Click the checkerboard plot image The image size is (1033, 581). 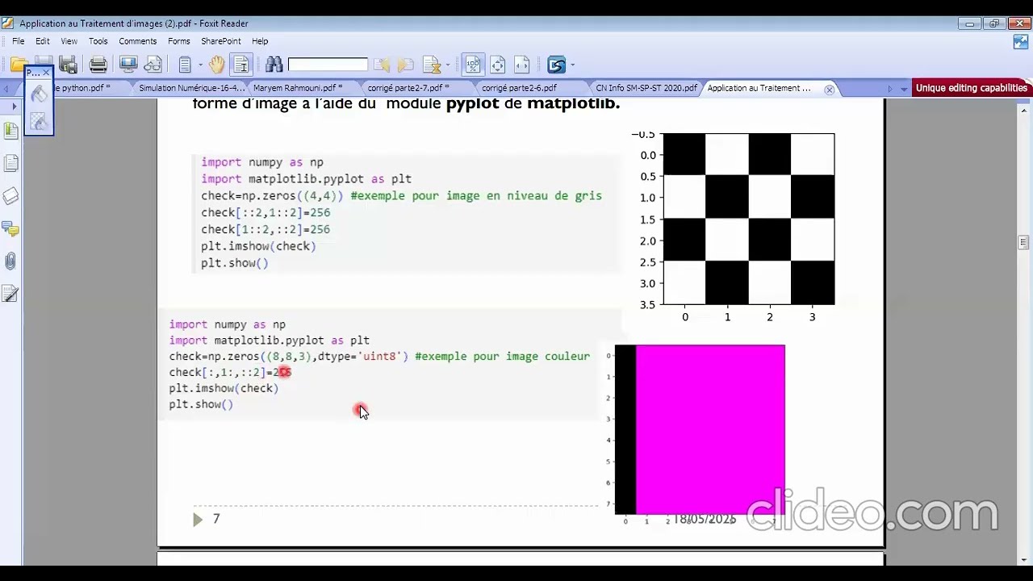coord(748,219)
